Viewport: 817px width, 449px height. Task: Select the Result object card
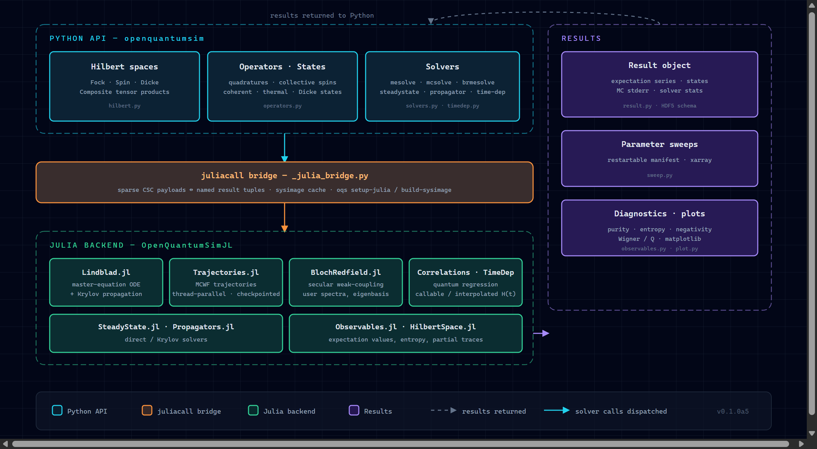coord(660,84)
